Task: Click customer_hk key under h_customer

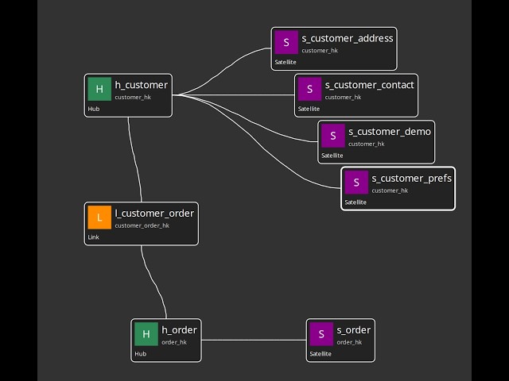Action: click(133, 97)
